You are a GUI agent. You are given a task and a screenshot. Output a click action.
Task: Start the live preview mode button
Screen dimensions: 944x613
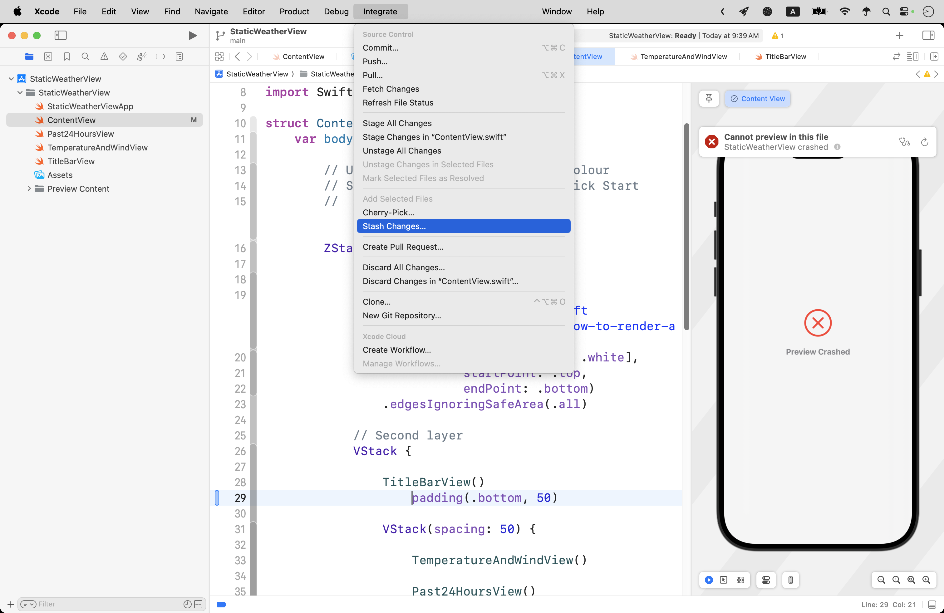coord(709,580)
